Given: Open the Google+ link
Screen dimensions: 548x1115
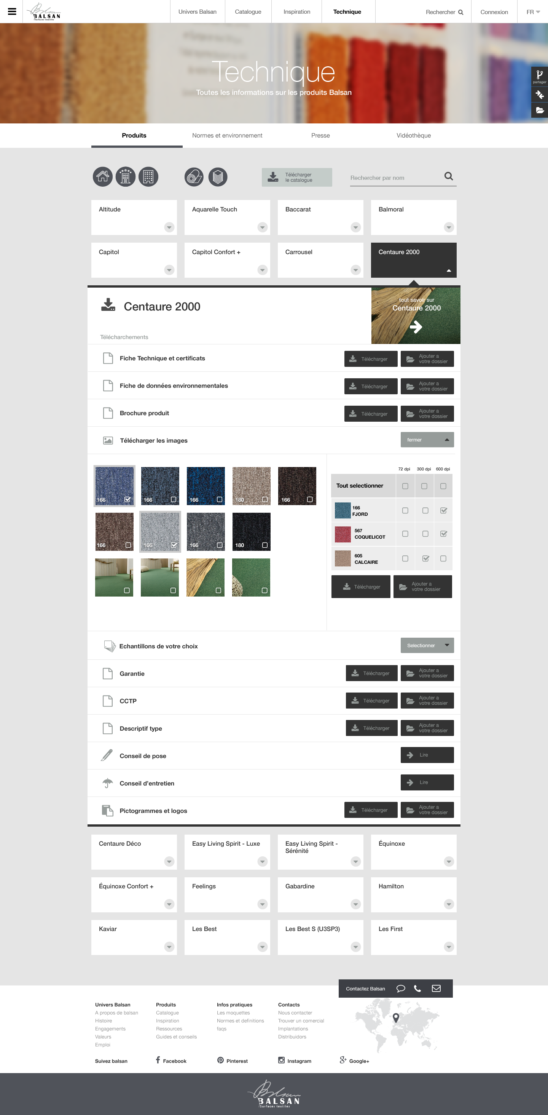Looking at the screenshot, I should pos(354,1061).
